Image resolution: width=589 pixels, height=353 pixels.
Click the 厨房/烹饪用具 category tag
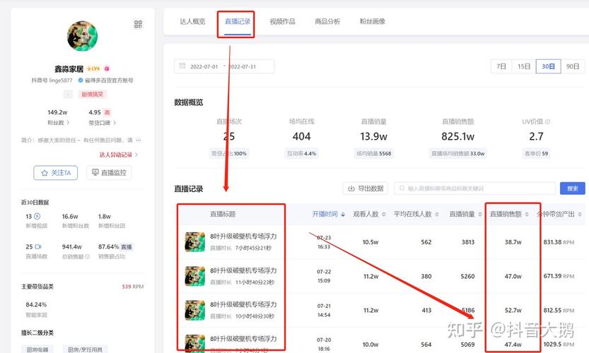click(85, 349)
